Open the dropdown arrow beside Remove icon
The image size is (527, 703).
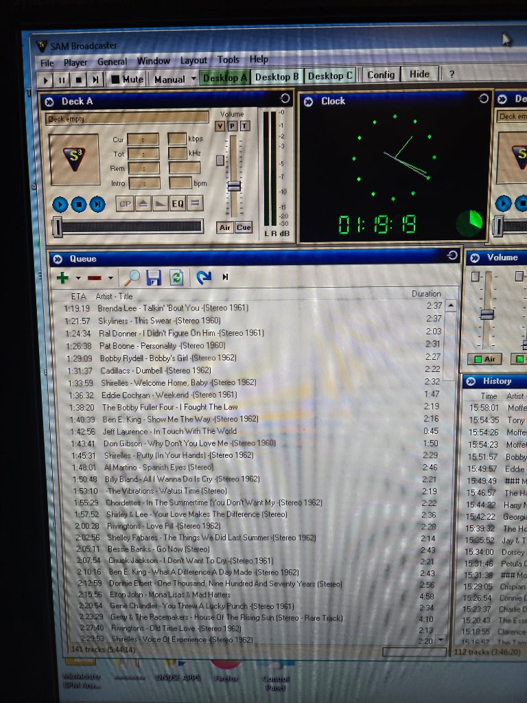pyautogui.click(x=110, y=279)
